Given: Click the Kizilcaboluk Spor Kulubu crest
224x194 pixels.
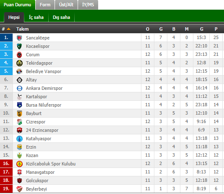Looking at the screenshot, I should (x=19, y=164).
